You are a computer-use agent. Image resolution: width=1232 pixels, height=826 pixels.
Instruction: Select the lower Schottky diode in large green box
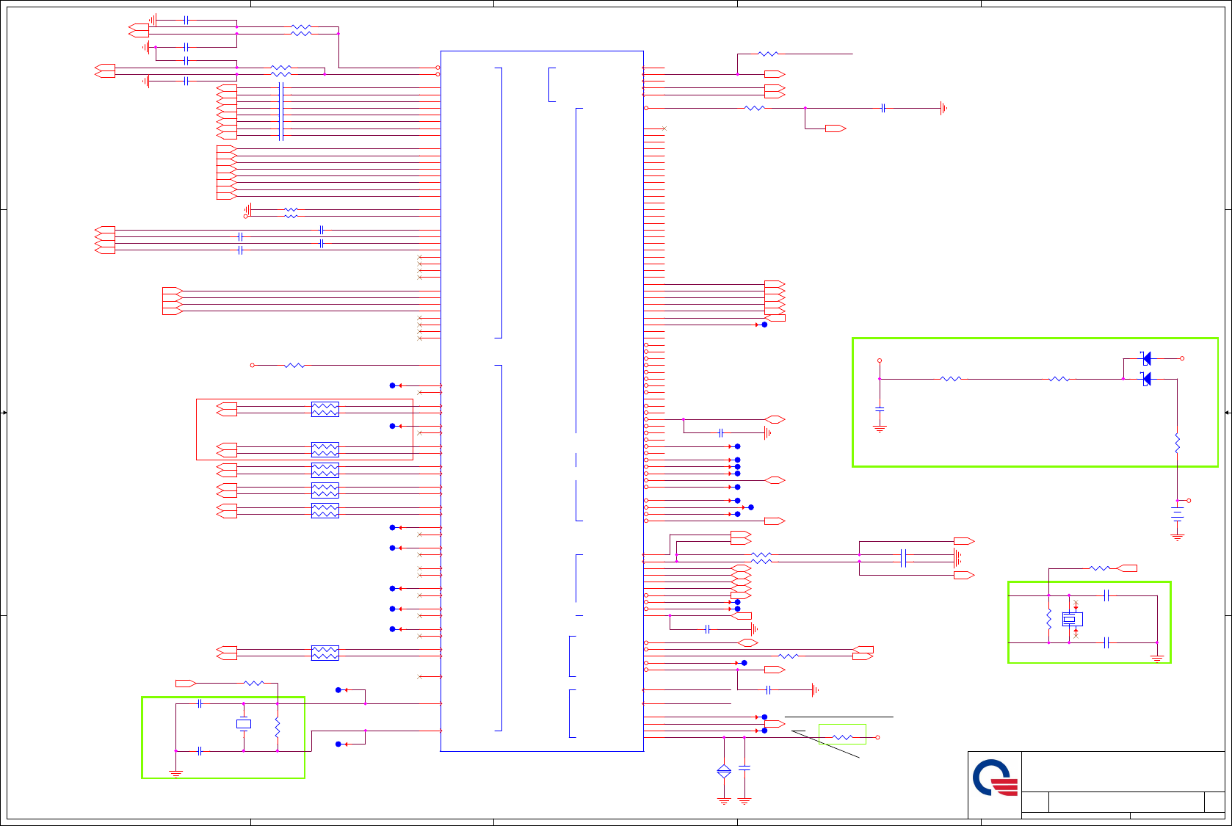[x=1146, y=379]
